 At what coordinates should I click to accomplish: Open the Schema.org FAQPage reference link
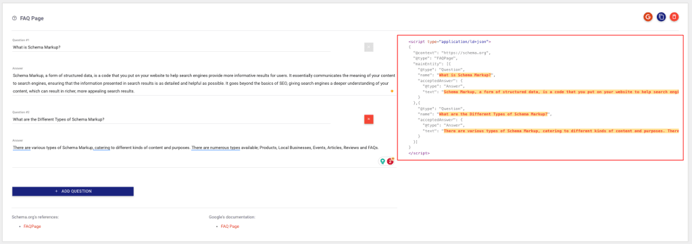point(32,226)
